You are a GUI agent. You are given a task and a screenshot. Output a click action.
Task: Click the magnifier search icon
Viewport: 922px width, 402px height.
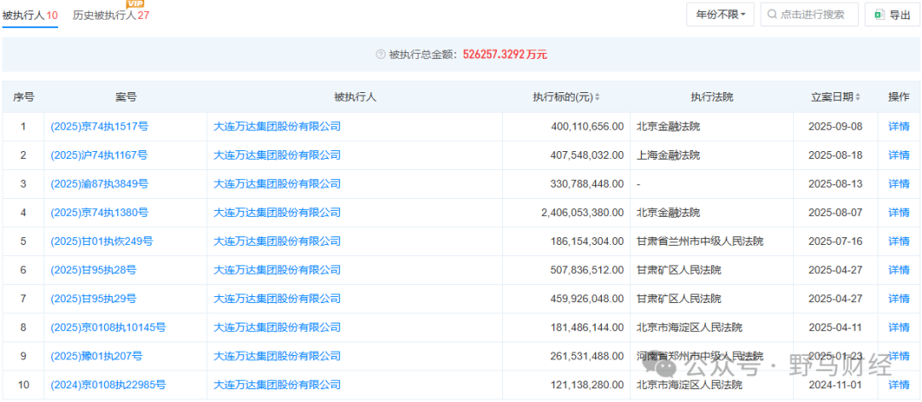(772, 15)
